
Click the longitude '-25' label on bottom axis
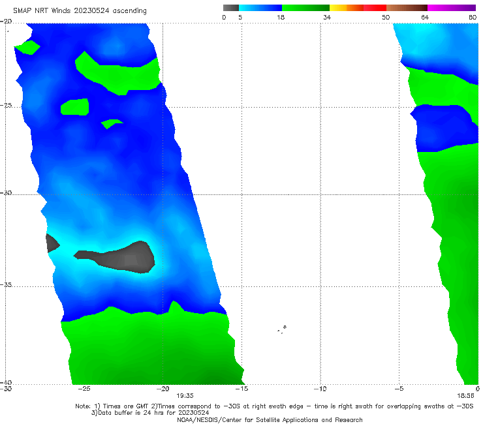(84, 389)
